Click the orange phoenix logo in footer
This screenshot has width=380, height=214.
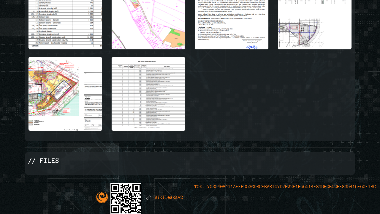coord(102,197)
